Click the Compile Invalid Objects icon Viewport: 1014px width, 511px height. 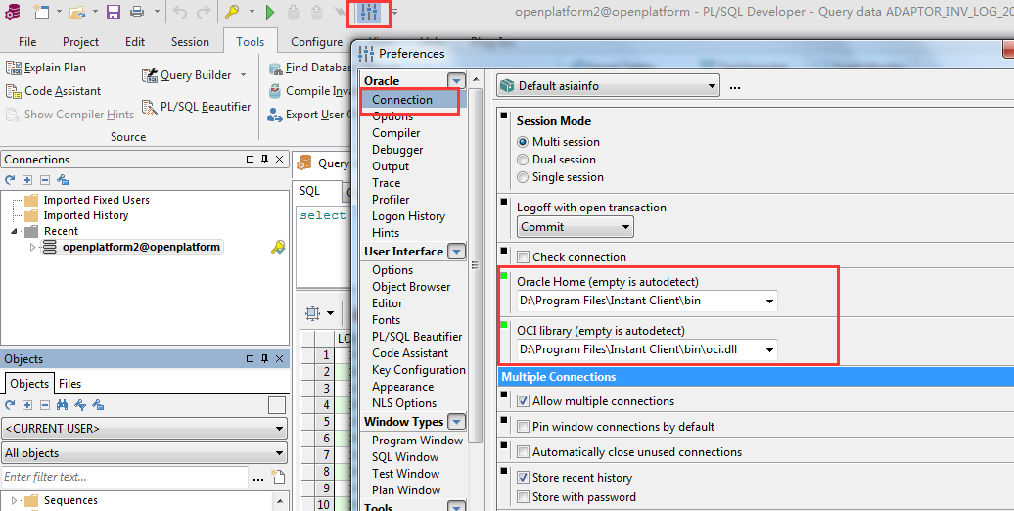[275, 91]
